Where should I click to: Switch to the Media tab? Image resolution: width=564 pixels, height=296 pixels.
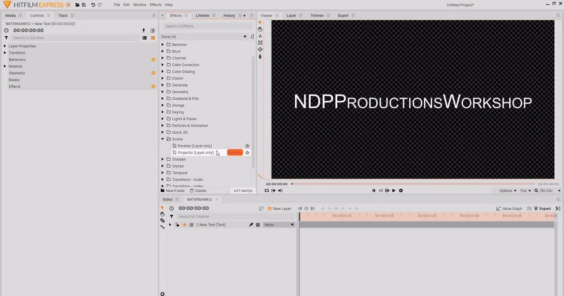coord(10,16)
